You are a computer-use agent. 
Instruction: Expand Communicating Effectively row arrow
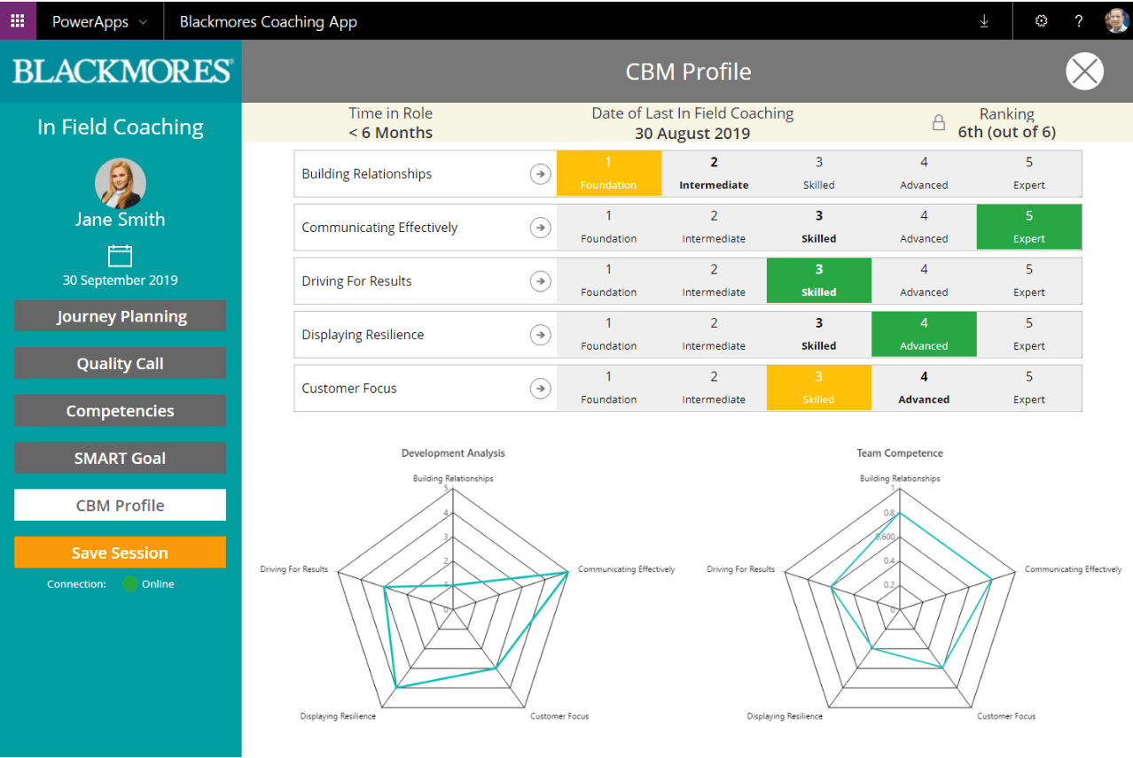(x=540, y=228)
